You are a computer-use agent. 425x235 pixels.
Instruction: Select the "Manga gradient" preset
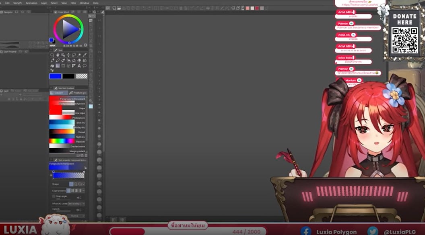(x=67, y=151)
